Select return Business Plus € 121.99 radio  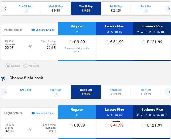(143, 125)
